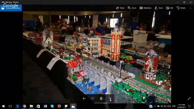Minimize the Photos window
The height and width of the screenshot is (109, 194).
tap(178, 2)
